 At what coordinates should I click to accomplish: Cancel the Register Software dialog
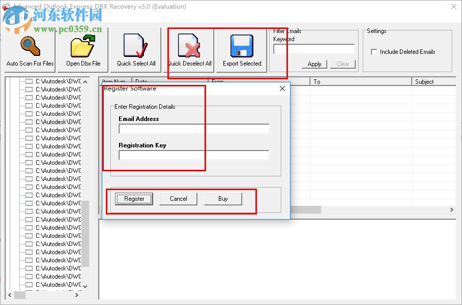click(178, 199)
